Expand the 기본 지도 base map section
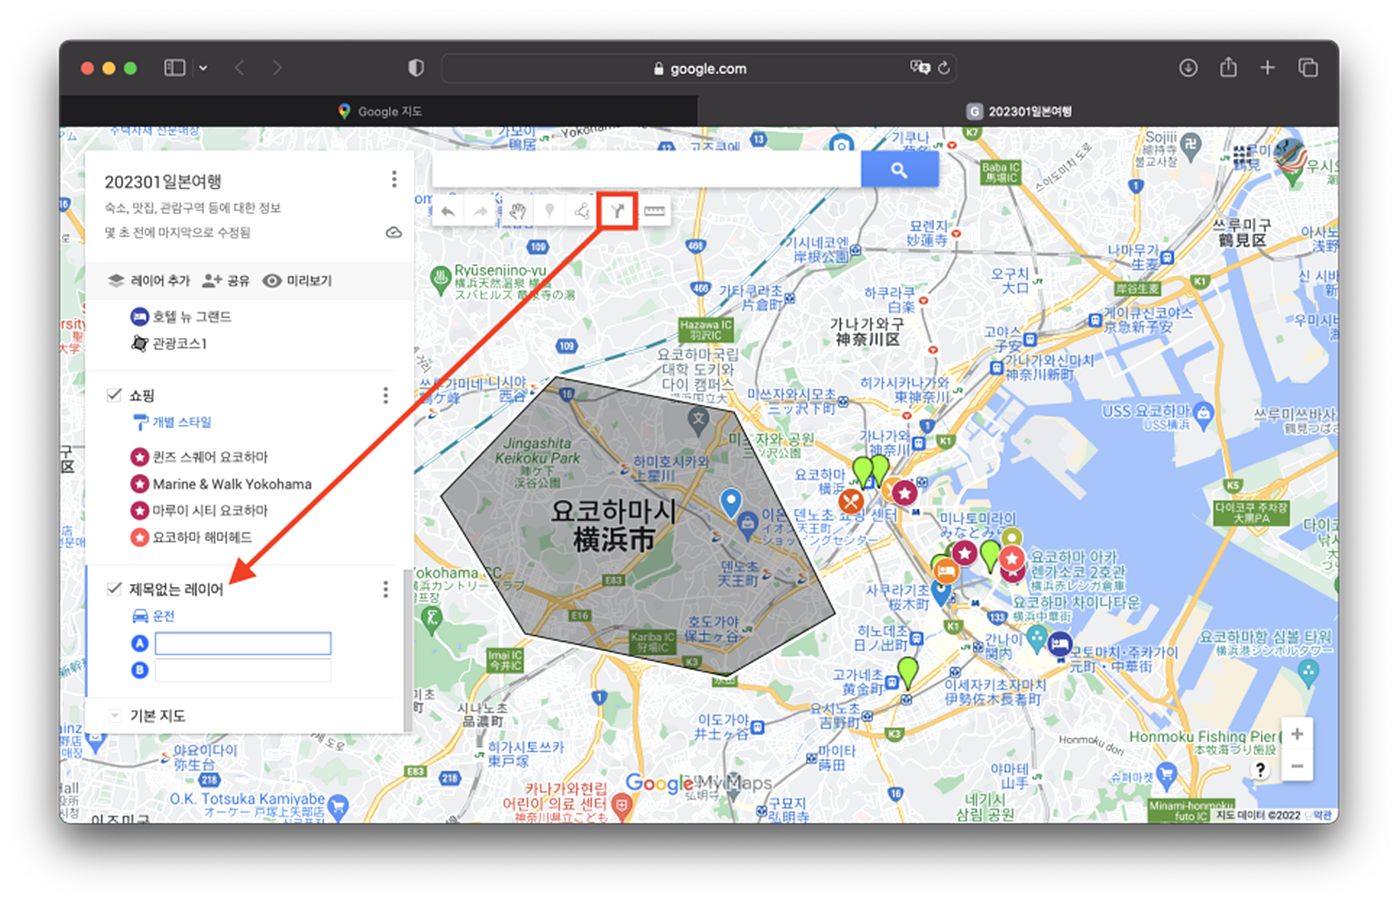 tap(114, 716)
